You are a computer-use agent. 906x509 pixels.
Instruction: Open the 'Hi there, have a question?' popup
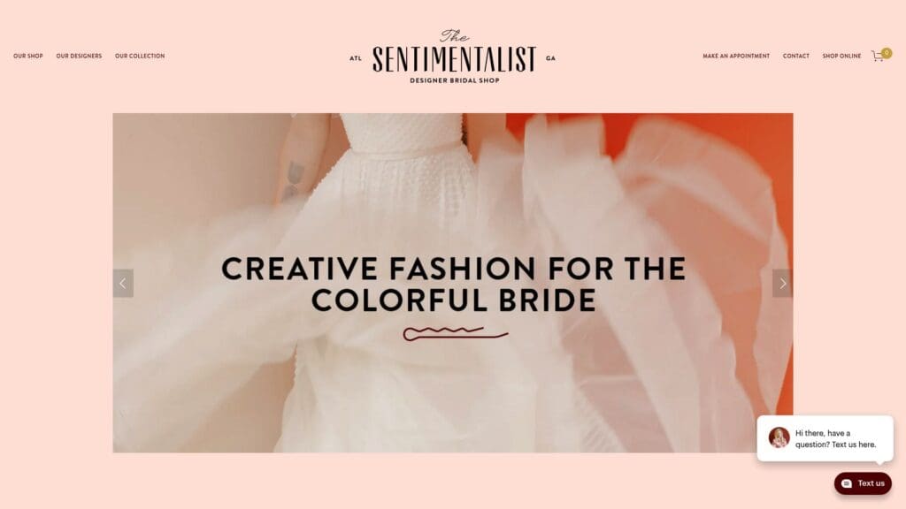click(x=825, y=438)
